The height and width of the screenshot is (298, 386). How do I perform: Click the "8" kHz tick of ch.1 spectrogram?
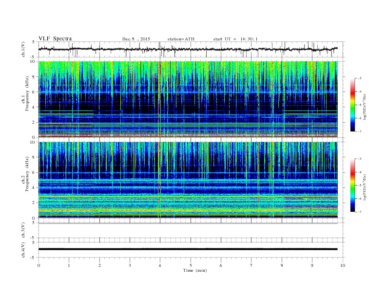point(34,77)
